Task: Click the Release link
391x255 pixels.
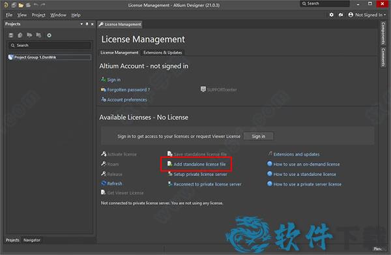Action: 115,174
